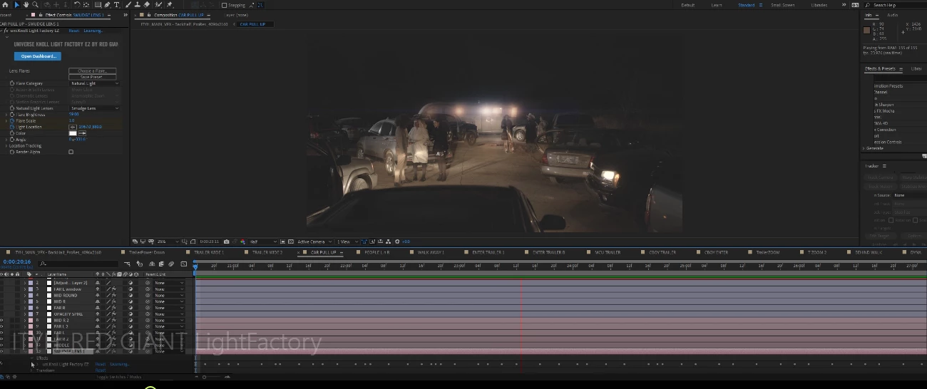927x389 pixels.
Task: Click the pink label color of SMUDGE LENS 1 layer
Action: tap(31, 351)
